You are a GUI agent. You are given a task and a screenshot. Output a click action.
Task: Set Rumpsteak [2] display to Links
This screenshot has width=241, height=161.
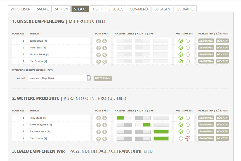pos(124,41)
